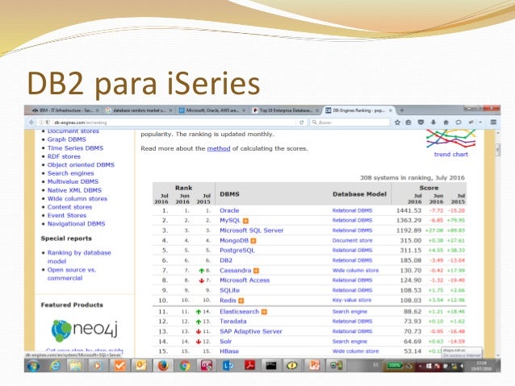
Task: Open the DB2 link
Action: coord(226,260)
